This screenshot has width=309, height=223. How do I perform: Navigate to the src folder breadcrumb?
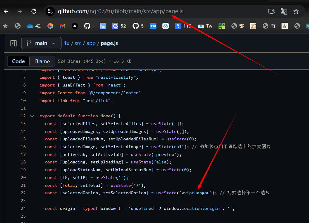pyautogui.click(x=78, y=43)
